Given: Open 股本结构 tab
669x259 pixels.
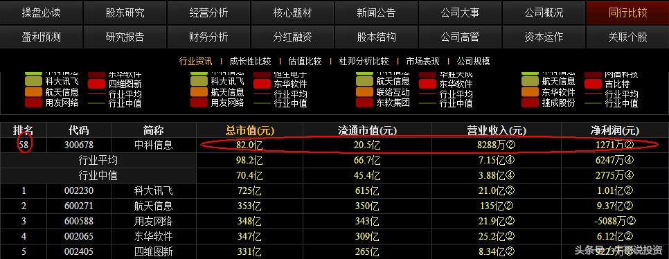Looking at the screenshot, I should [x=376, y=37].
